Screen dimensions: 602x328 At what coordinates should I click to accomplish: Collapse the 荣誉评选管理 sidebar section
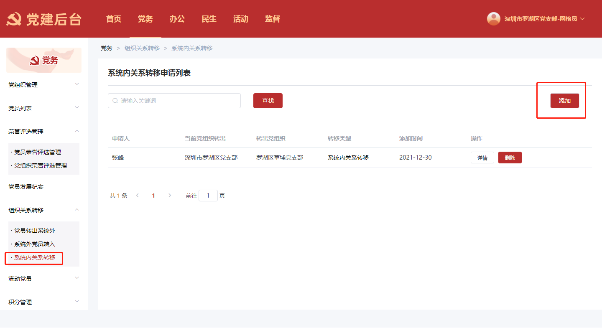click(77, 131)
